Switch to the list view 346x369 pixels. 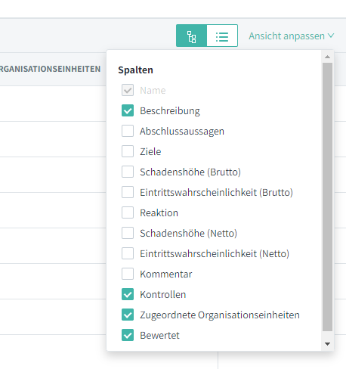coord(222,36)
